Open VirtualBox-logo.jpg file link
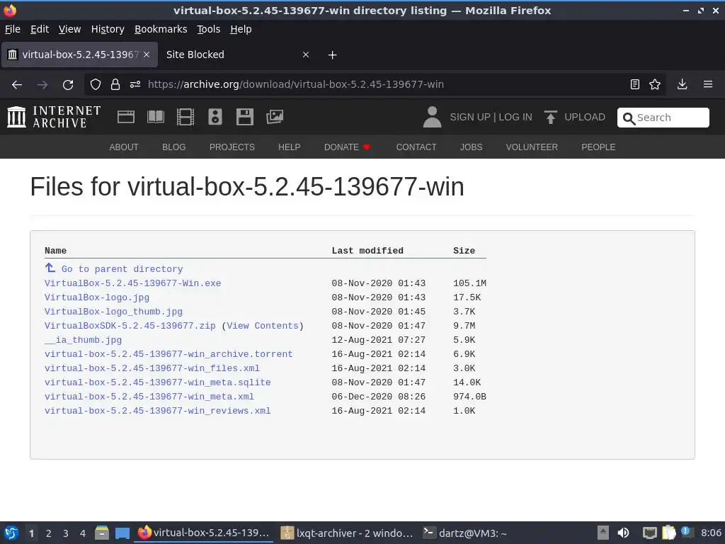The image size is (725, 544). click(x=96, y=297)
